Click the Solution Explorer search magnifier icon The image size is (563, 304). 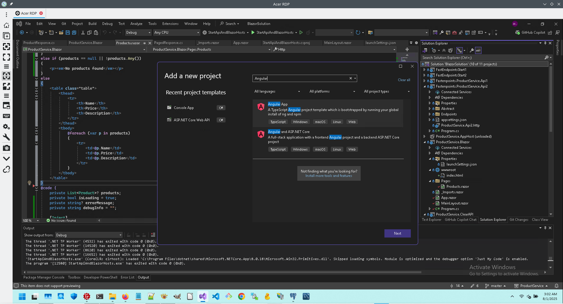point(546,58)
